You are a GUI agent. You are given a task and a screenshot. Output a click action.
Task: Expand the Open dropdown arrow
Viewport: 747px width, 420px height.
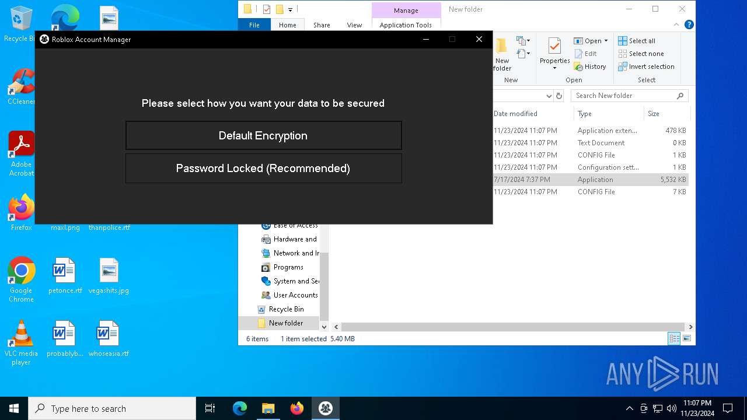[606, 41]
